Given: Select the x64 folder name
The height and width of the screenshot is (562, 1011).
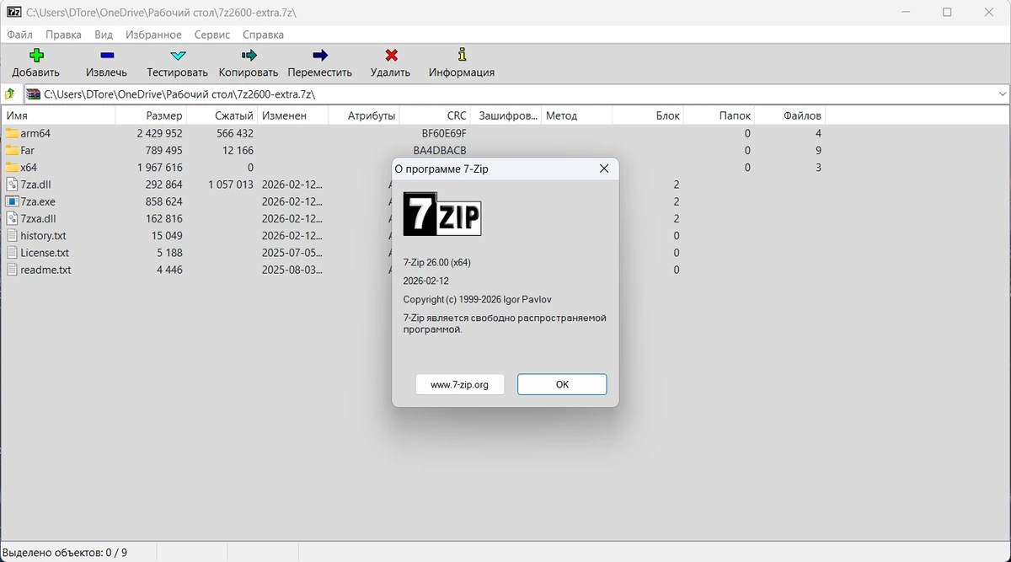Looking at the screenshot, I should 29,167.
